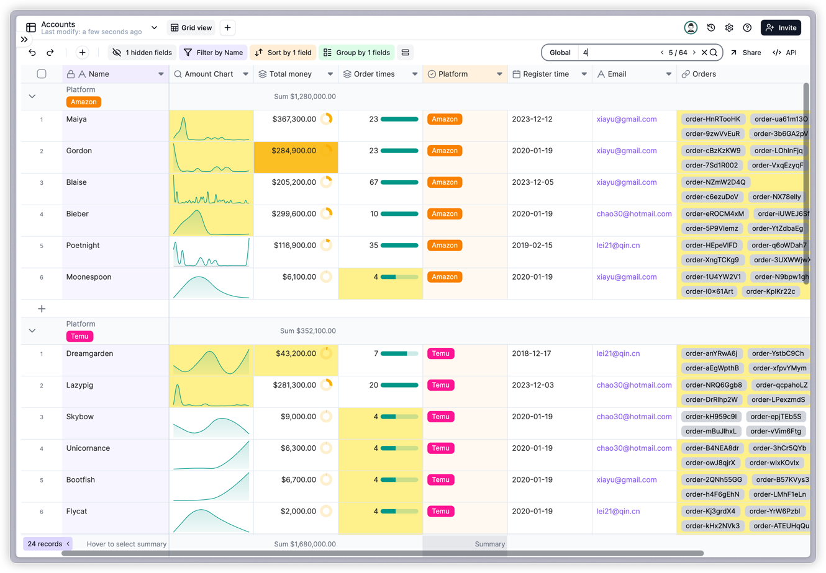Viewport: 826px width, 573px height.
Task: Expand the sidebar with the double-chevron icon
Action: coord(24,38)
